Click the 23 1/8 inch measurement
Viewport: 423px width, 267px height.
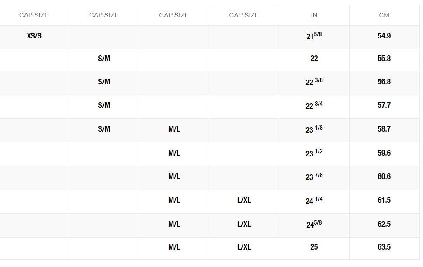click(314, 129)
